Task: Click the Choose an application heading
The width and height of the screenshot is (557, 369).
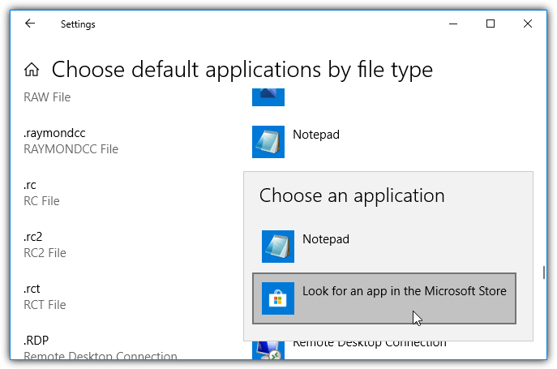Action: (352, 196)
